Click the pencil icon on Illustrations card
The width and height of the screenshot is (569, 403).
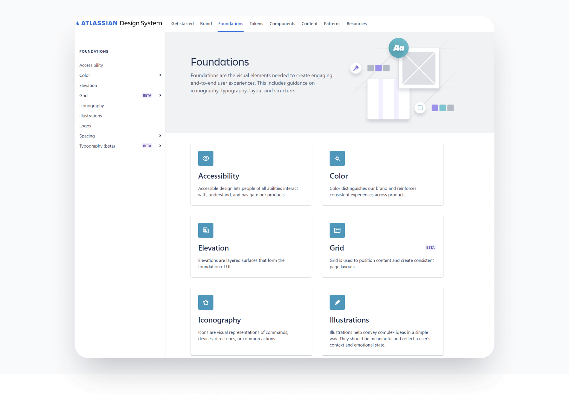click(x=337, y=302)
